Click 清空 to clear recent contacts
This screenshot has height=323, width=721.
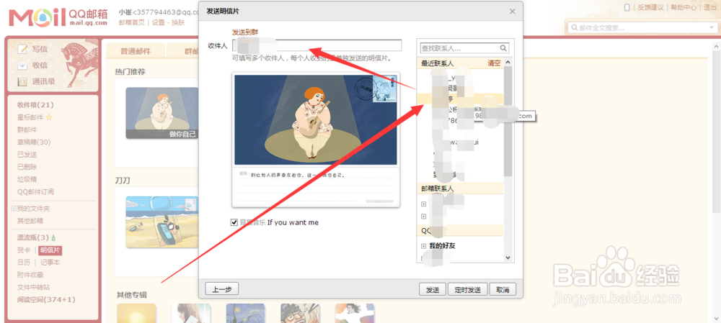pyautogui.click(x=494, y=63)
